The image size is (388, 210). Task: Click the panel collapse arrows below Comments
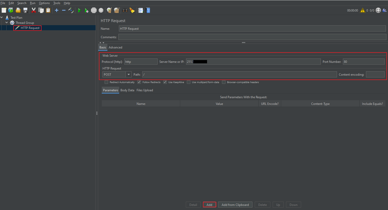point(102,43)
